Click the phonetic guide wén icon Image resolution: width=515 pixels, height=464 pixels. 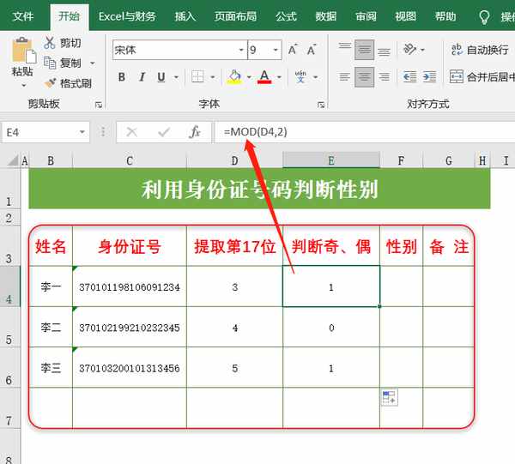tap(300, 77)
